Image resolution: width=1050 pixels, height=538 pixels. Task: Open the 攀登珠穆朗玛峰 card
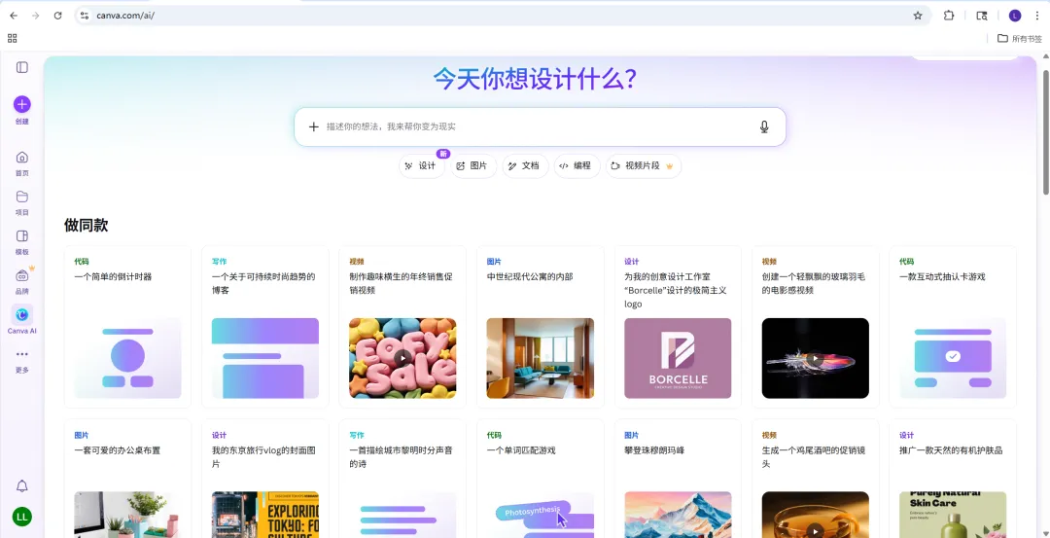tap(678, 479)
